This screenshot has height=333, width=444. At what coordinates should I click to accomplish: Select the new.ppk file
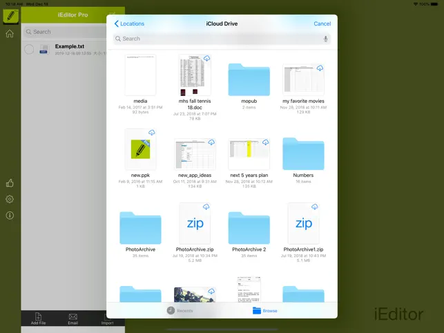tap(140, 149)
